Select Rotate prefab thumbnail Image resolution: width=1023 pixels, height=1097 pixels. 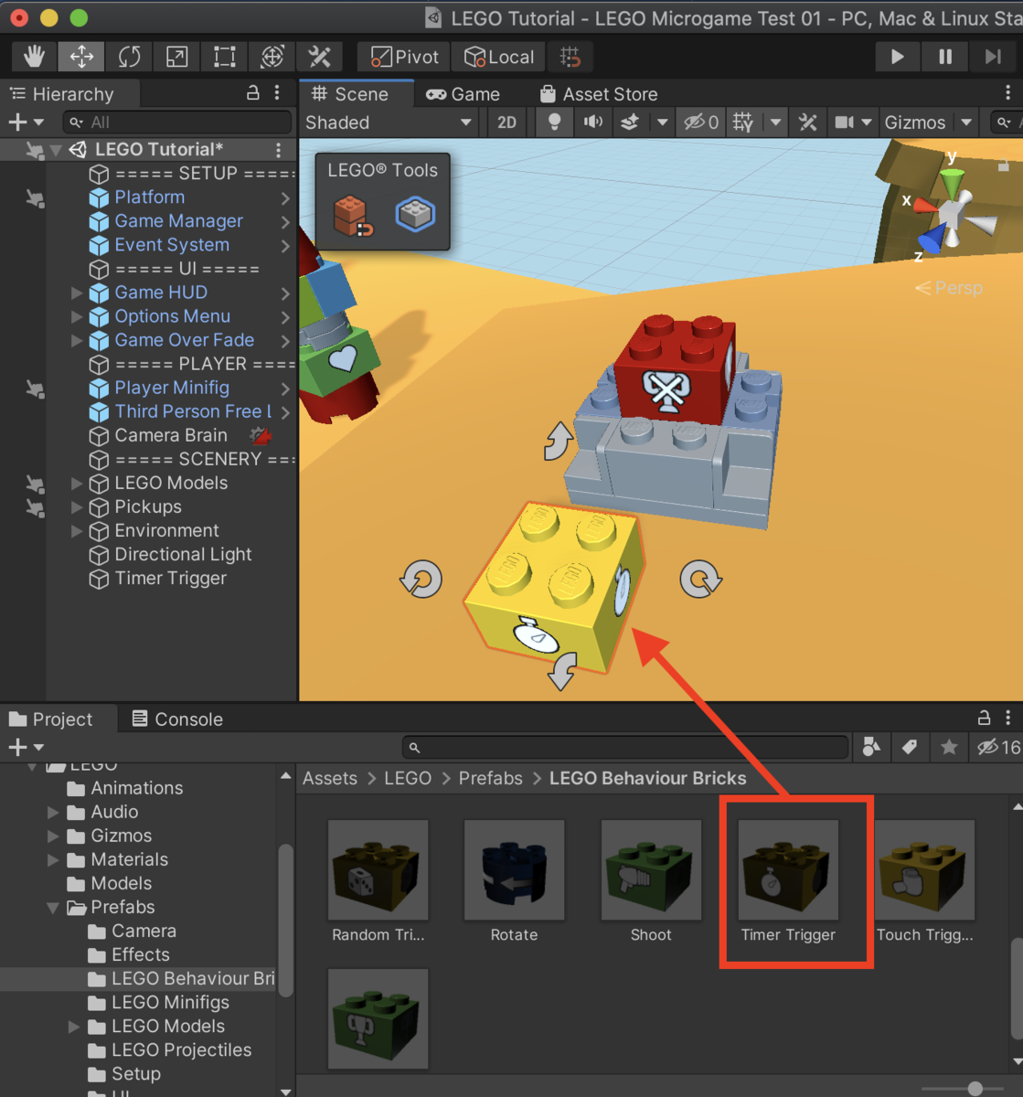(x=515, y=869)
